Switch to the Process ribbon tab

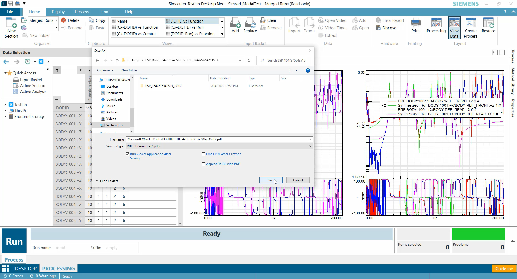(82, 12)
